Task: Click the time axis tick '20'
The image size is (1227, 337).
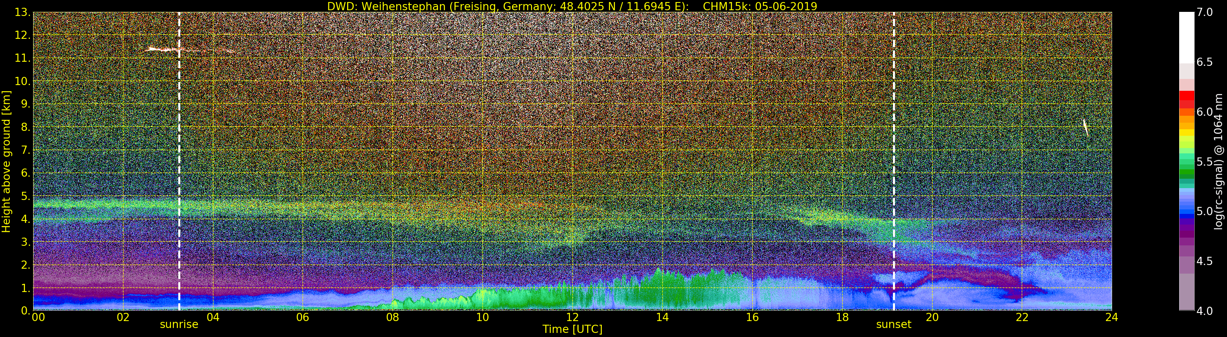Action: point(932,317)
